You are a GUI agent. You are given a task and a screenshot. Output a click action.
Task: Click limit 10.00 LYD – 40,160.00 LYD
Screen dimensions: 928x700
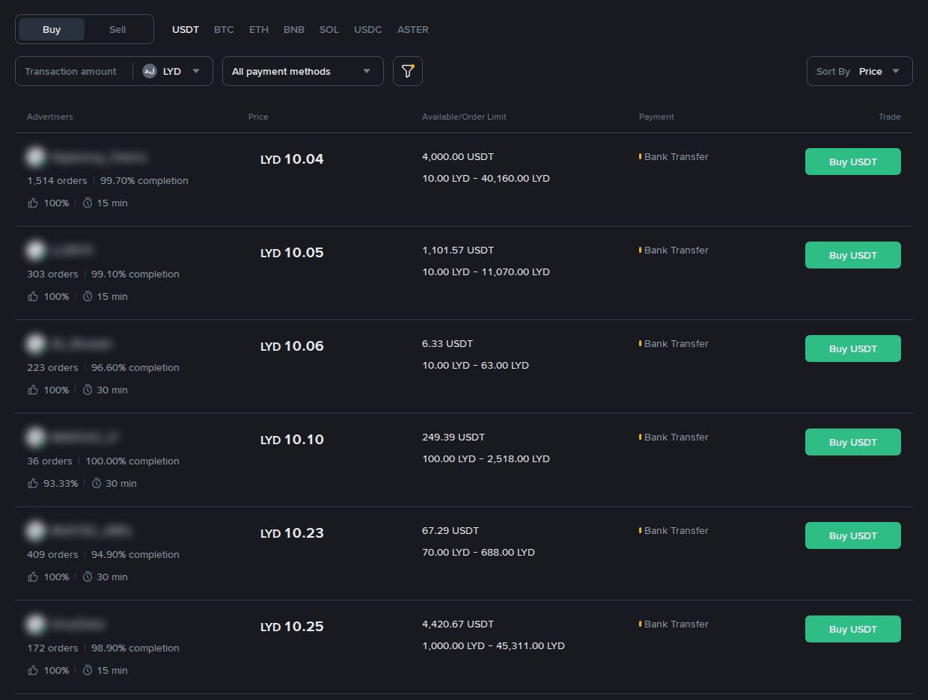pyautogui.click(x=486, y=178)
